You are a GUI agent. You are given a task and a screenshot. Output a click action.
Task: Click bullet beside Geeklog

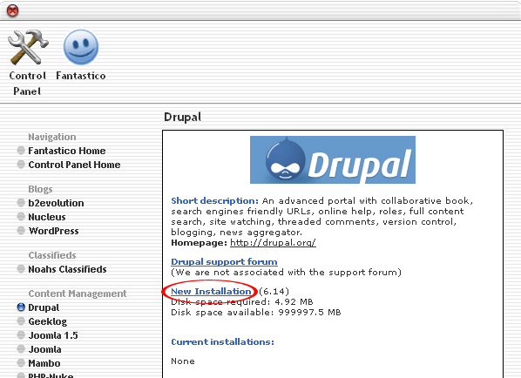pyautogui.click(x=21, y=321)
